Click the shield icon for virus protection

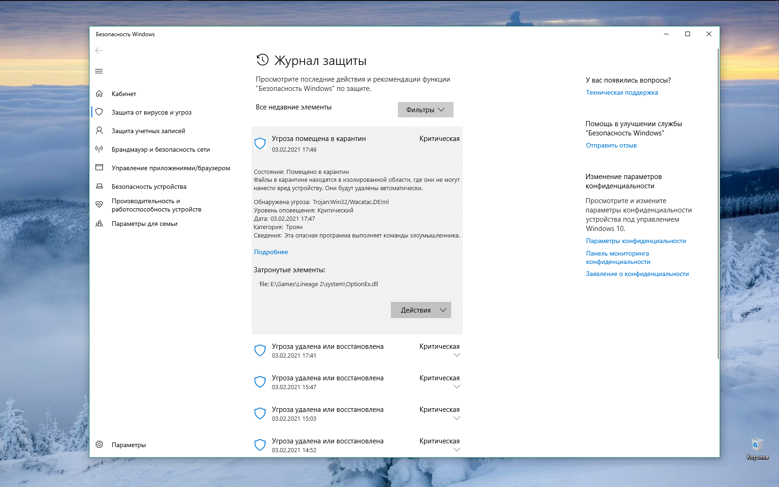[99, 112]
